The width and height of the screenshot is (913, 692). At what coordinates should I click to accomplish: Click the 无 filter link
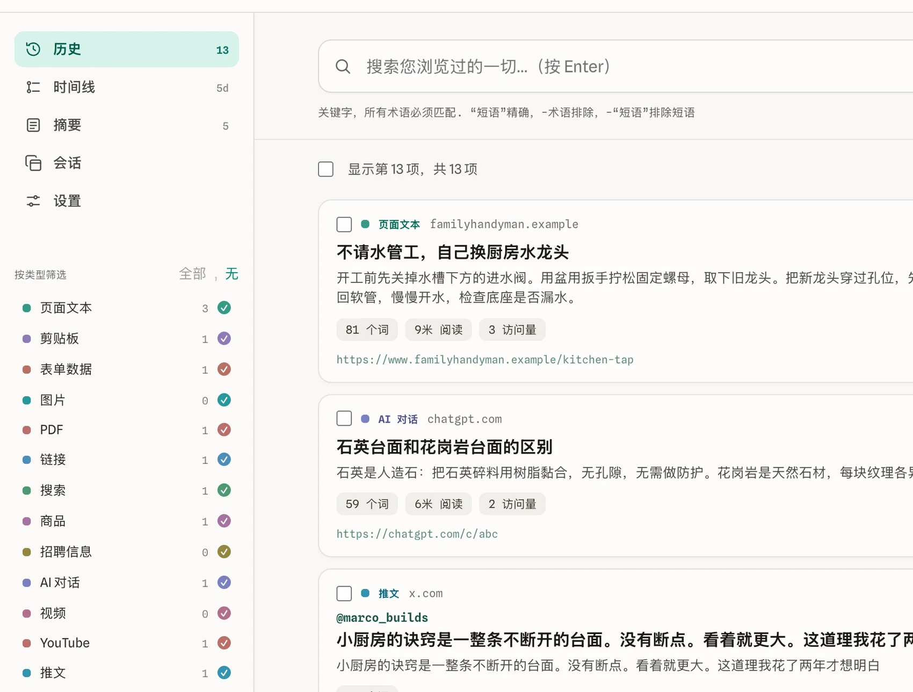coord(231,274)
